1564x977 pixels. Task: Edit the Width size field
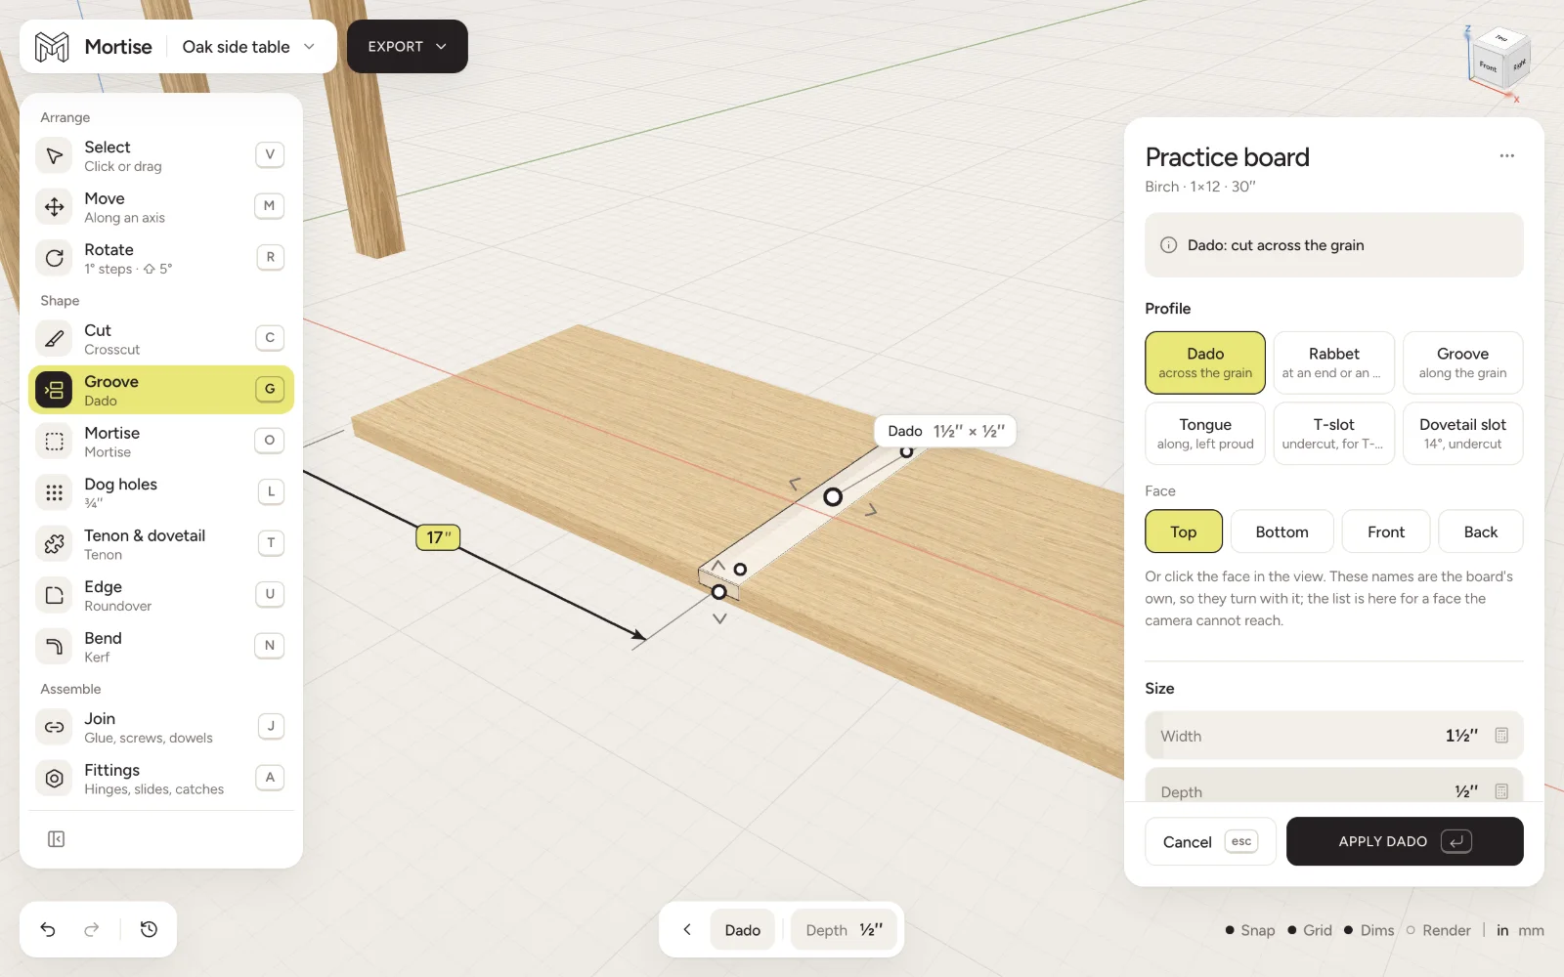pyautogui.click(x=1333, y=736)
